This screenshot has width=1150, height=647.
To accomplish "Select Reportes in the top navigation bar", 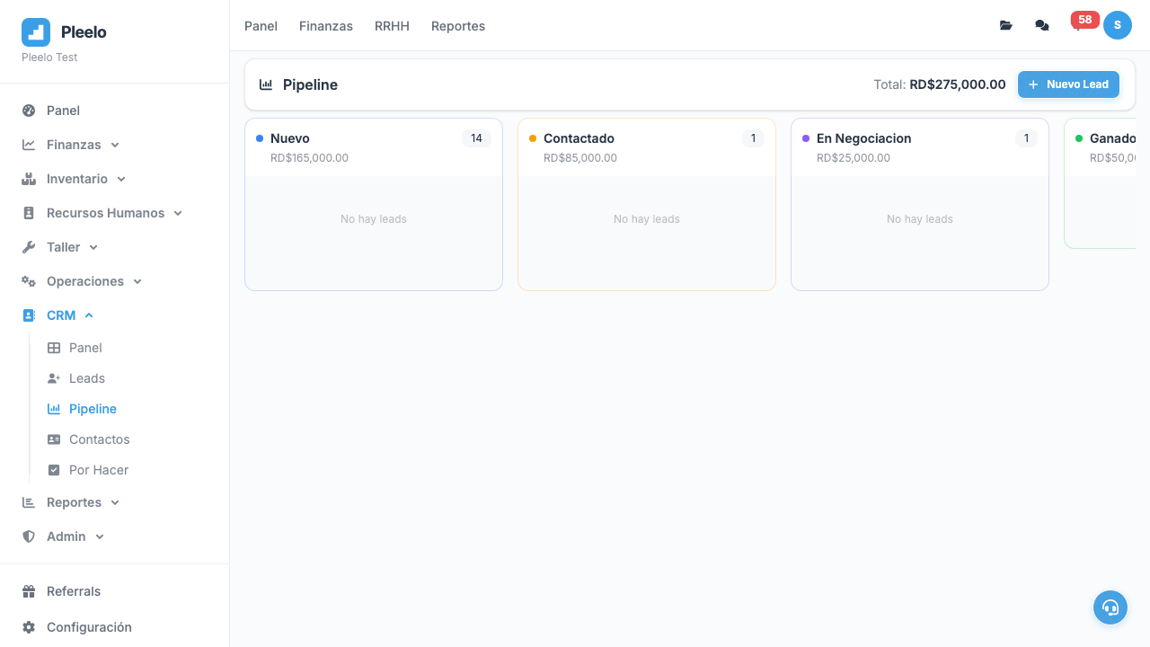I will [x=458, y=26].
